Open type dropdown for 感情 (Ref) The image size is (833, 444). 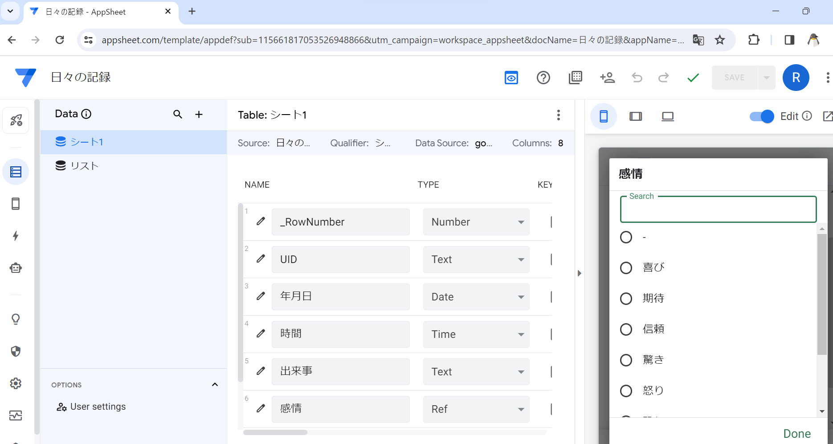(476, 409)
